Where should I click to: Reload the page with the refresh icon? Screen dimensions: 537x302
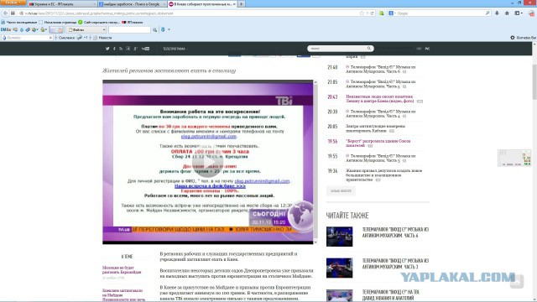(372, 13)
